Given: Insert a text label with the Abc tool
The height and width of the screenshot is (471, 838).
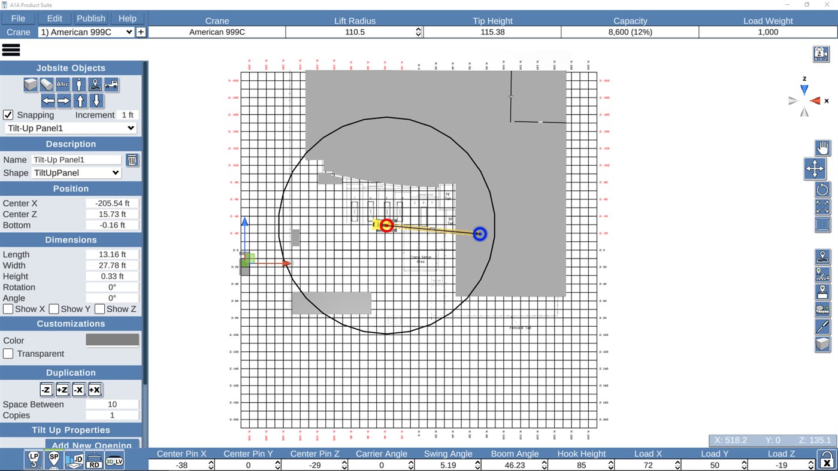Looking at the screenshot, I should point(62,84).
